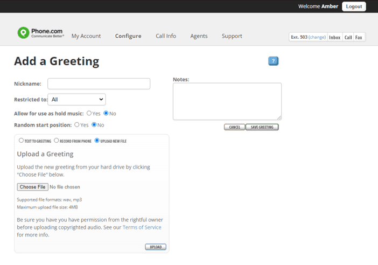Click the Phone.com logo
378x265 pixels.
tap(40, 33)
